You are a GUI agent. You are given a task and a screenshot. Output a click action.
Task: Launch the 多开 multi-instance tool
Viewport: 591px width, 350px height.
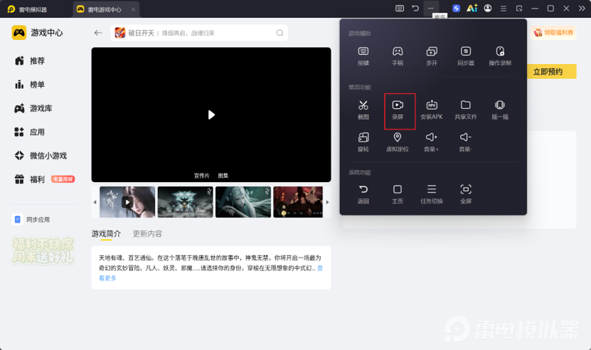click(432, 55)
